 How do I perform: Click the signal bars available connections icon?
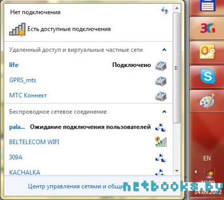pyautogui.click(x=17, y=30)
